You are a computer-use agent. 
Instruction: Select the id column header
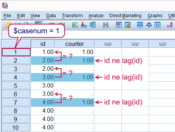[x=43, y=44]
